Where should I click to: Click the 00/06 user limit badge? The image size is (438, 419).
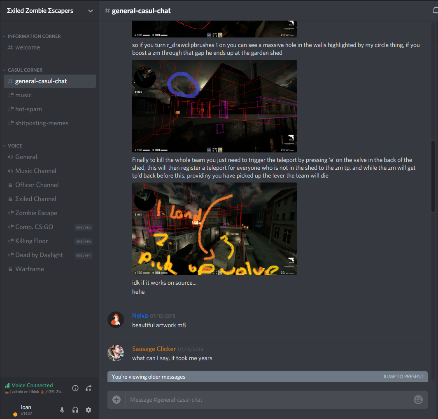click(84, 241)
